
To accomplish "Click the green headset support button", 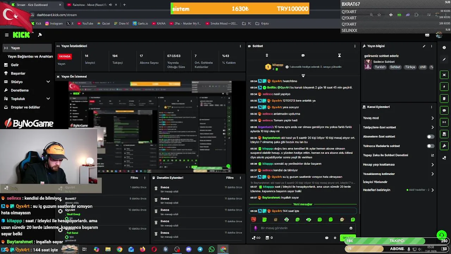I will pos(441,235).
